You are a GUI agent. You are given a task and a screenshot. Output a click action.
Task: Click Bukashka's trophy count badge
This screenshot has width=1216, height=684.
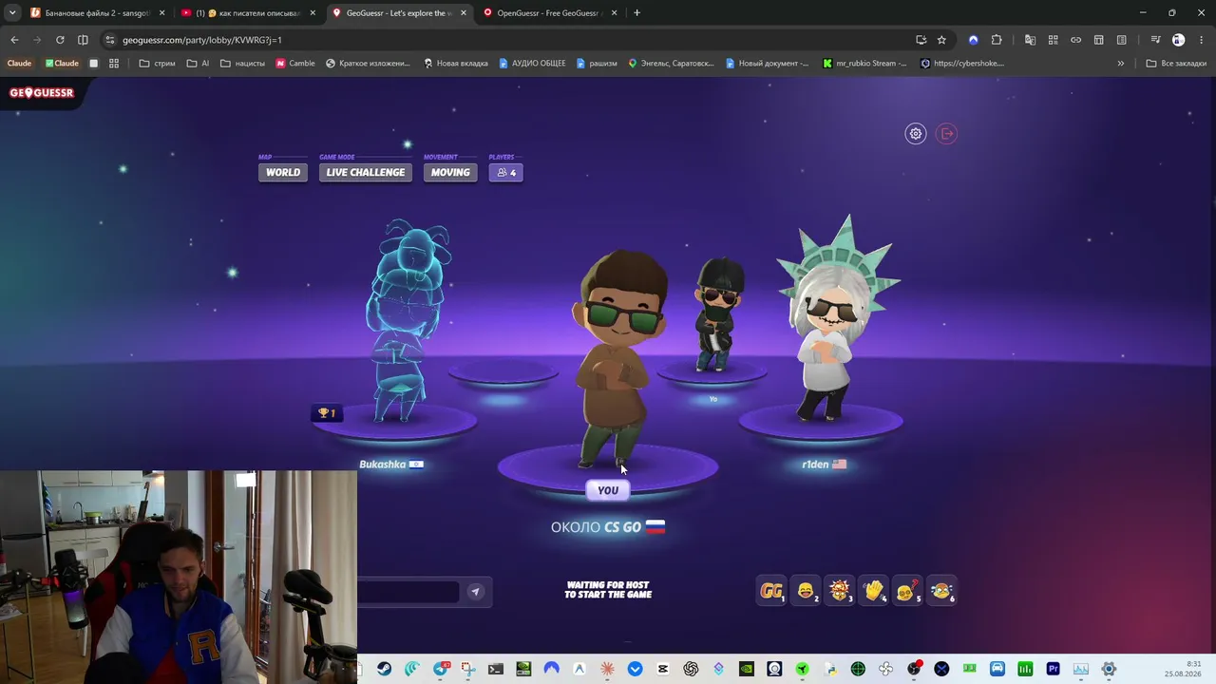[x=327, y=413]
